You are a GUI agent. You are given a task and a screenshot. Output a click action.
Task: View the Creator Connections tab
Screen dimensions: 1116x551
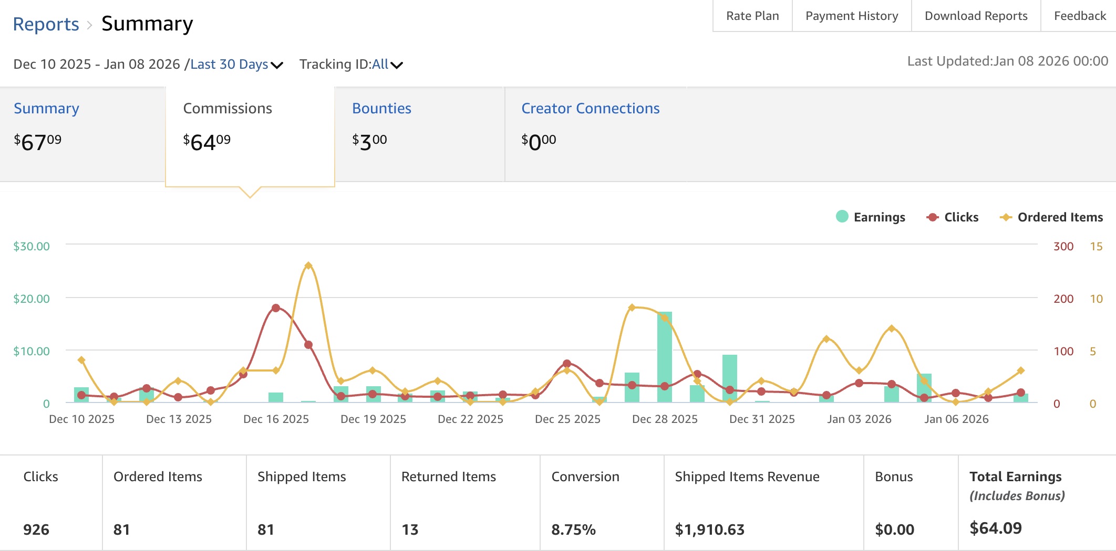tap(590, 108)
